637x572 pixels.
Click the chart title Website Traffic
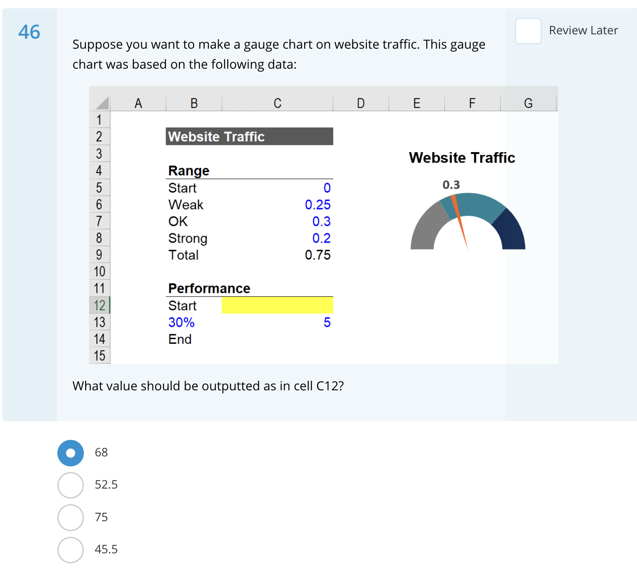(462, 158)
